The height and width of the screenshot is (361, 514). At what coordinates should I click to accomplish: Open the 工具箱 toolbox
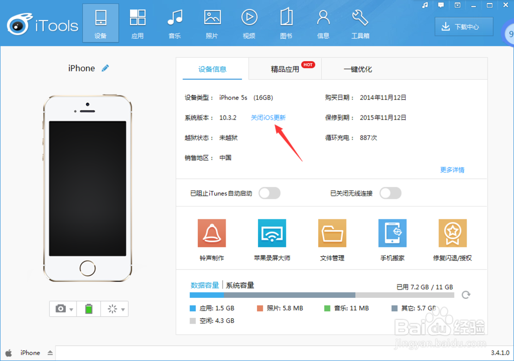[x=360, y=23]
